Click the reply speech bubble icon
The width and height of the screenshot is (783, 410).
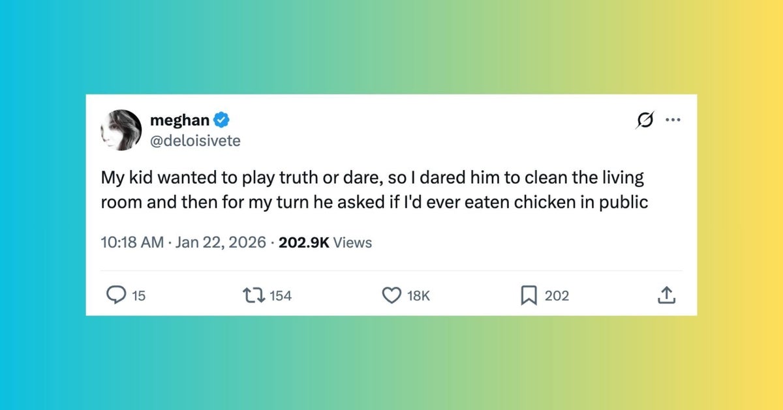click(x=115, y=295)
